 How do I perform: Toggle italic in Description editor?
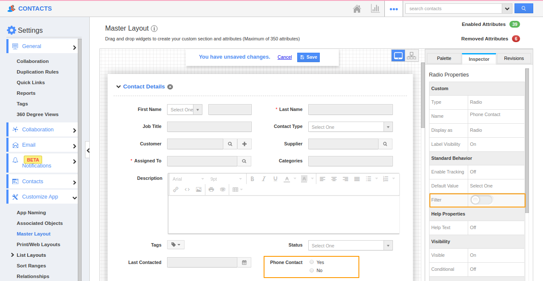click(264, 179)
